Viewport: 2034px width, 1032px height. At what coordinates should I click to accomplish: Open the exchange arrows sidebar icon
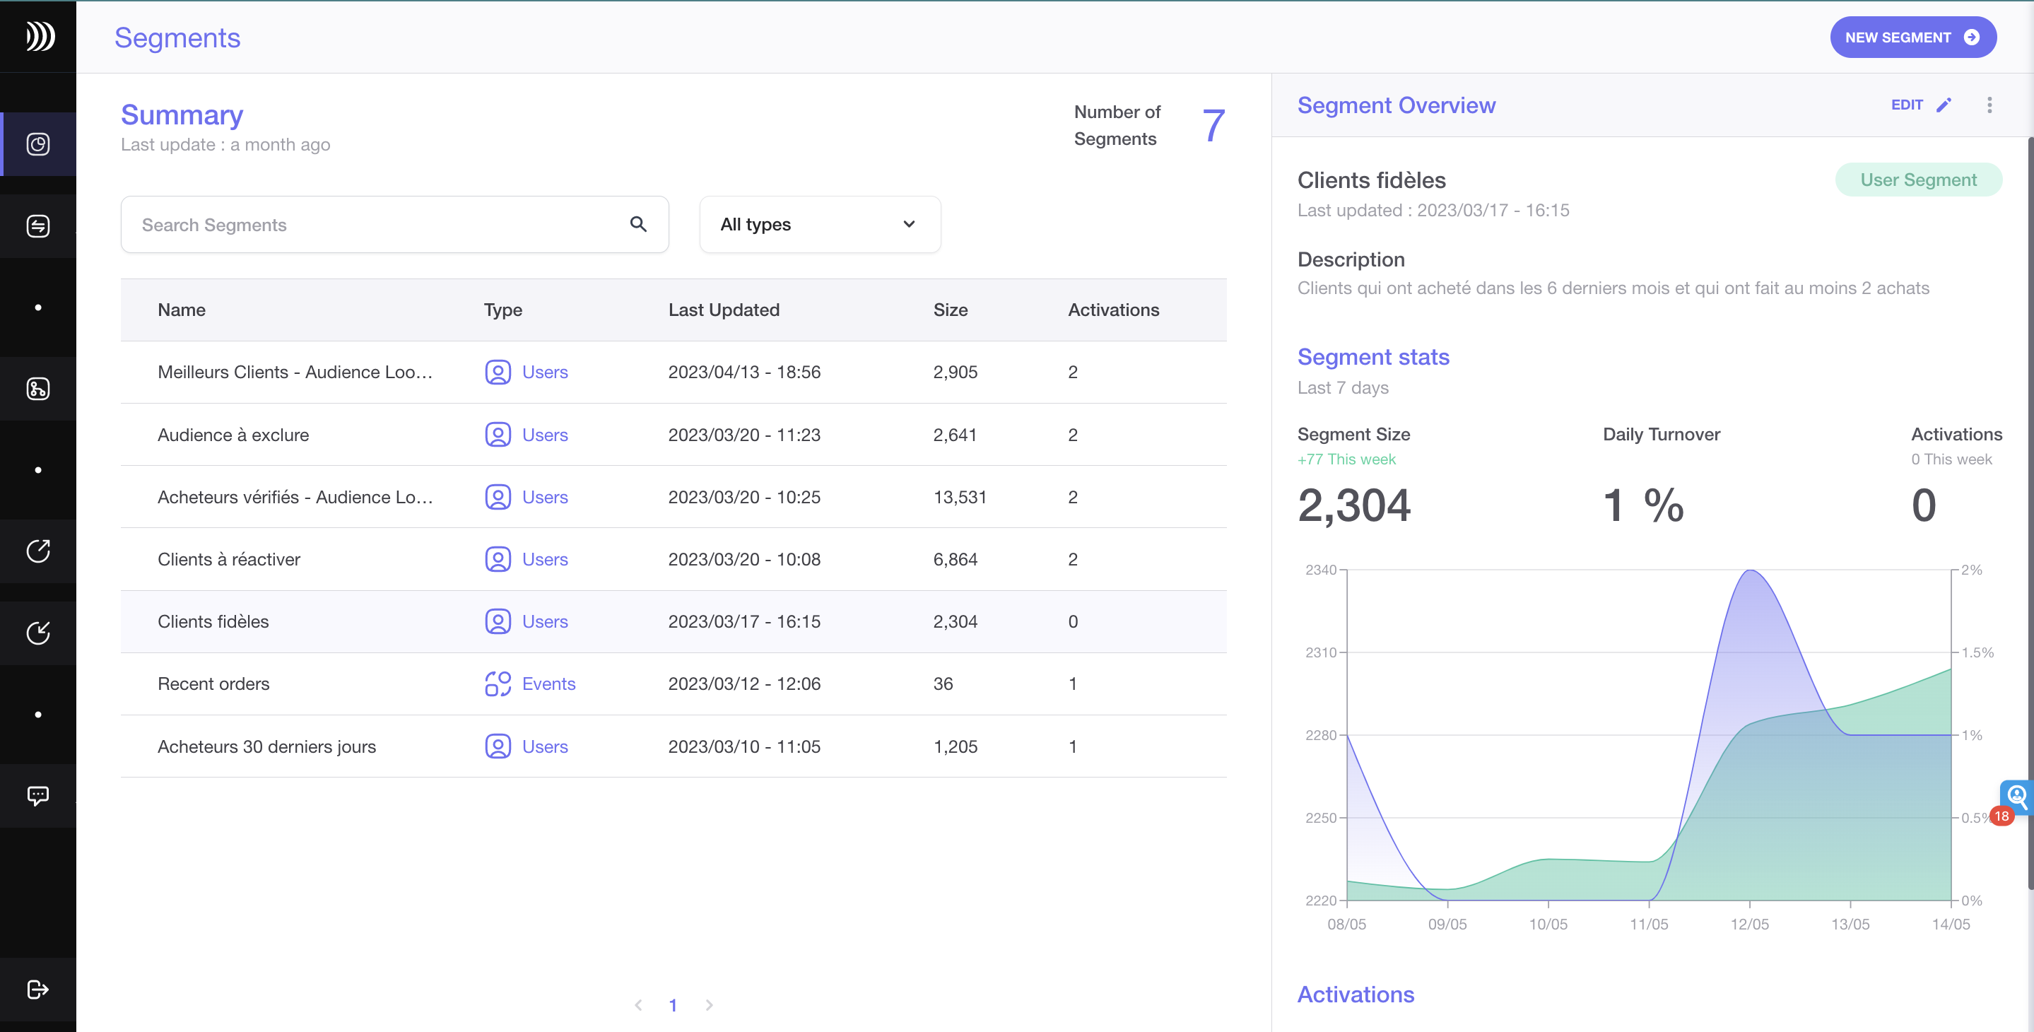point(38,225)
